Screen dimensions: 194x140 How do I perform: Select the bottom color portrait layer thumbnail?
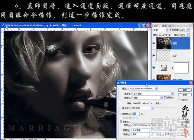click(x=164, y=77)
